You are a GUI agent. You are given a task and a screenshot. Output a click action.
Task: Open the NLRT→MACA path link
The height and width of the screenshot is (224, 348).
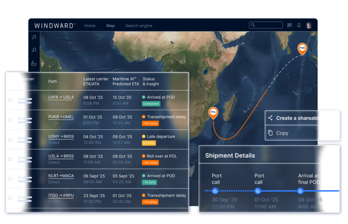pos(61,176)
